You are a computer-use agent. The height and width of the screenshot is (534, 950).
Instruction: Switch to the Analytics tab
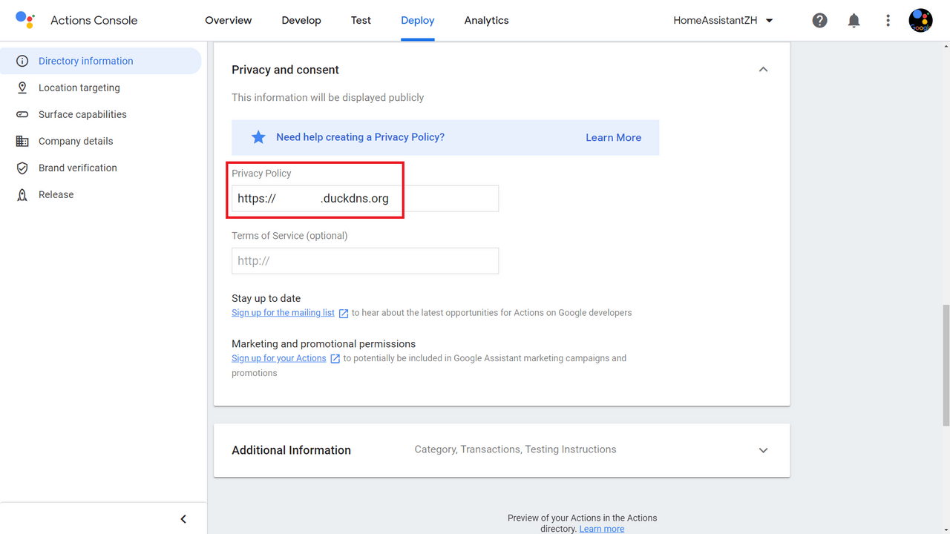pyautogui.click(x=487, y=21)
